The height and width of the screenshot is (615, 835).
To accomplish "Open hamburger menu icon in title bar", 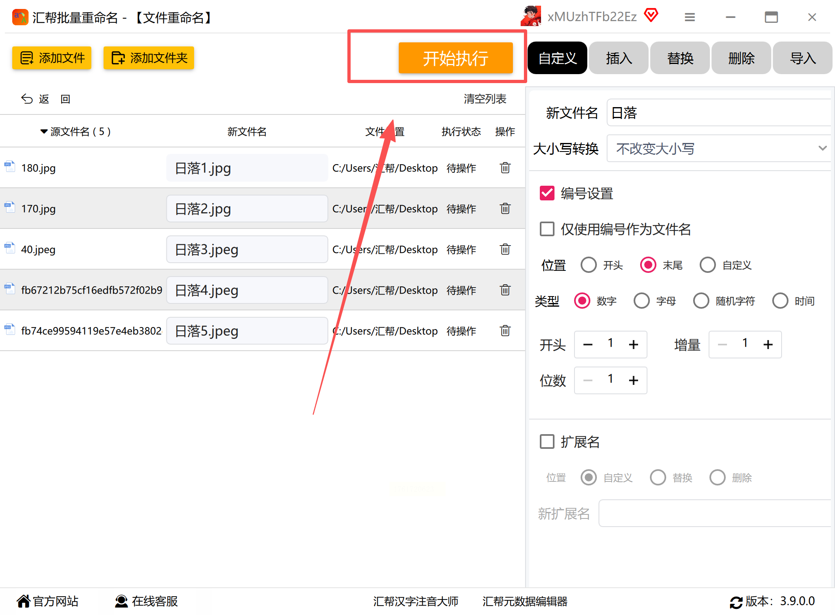I will coord(689,17).
